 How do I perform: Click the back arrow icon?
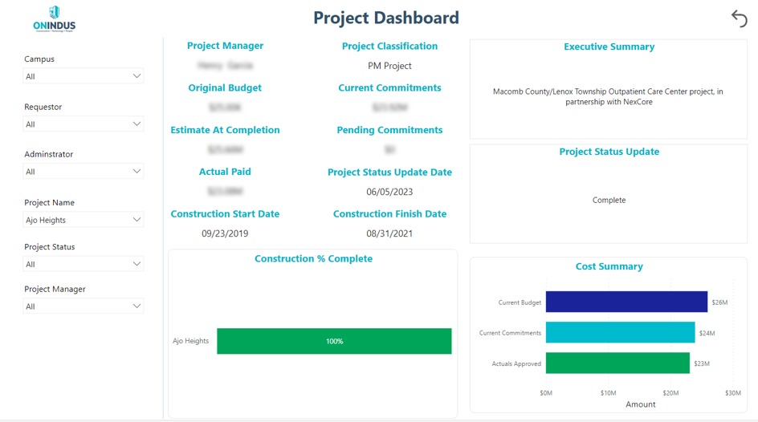[x=739, y=18]
